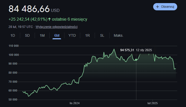Image resolution: width=186 pixels, height=107 pixels.
Task: Select the 1D time range tab
Action: 13,35
